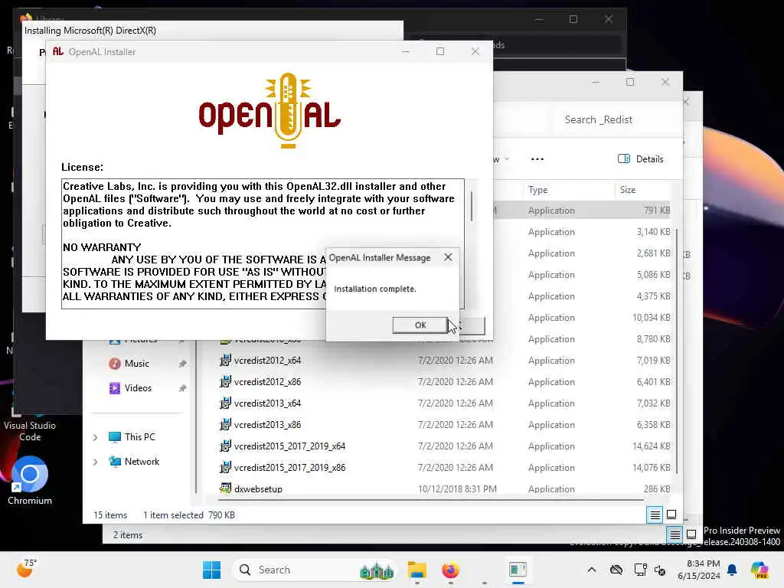The width and height of the screenshot is (784, 588).
Task: Select dxwebsetup file icon
Action: click(226, 488)
